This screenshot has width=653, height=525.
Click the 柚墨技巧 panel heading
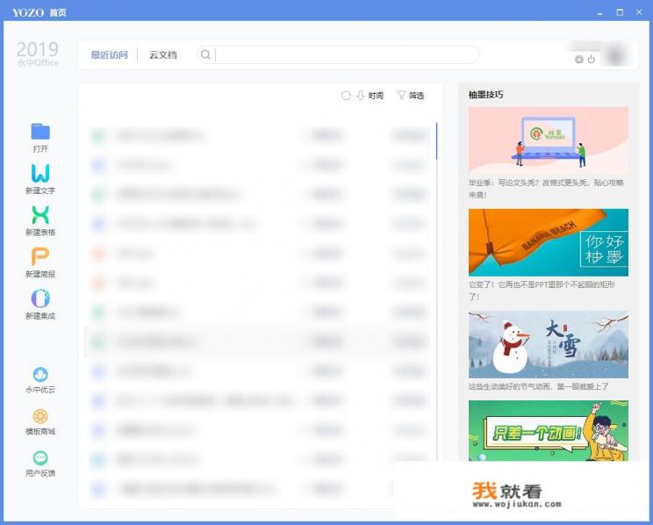click(485, 95)
